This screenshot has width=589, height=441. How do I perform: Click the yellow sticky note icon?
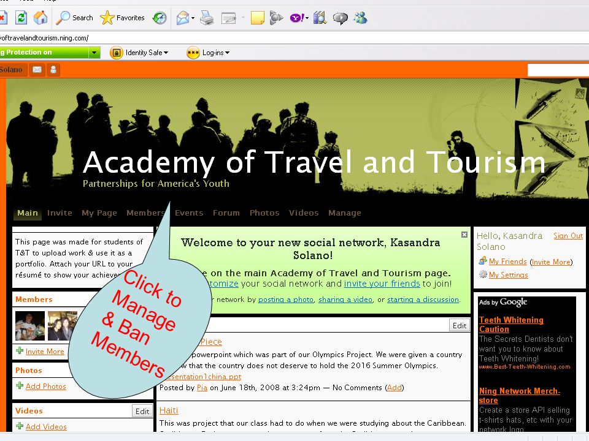[x=257, y=18]
